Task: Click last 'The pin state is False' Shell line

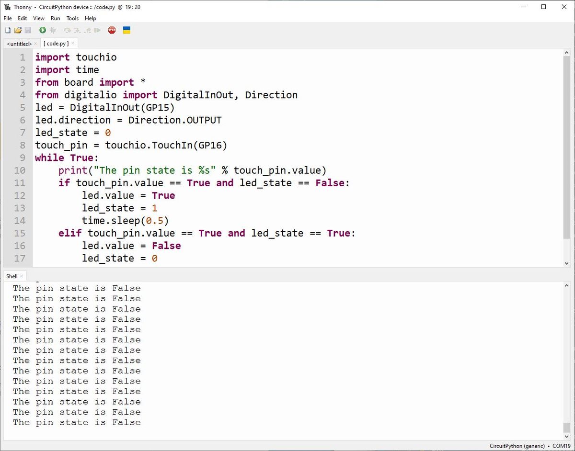Action: tap(77, 422)
